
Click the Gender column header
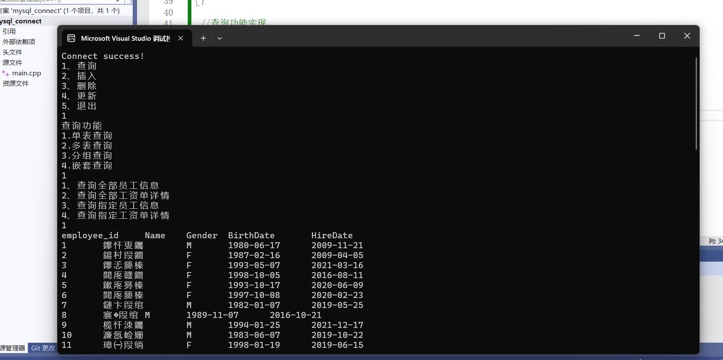pyautogui.click(x=202, y=236)
